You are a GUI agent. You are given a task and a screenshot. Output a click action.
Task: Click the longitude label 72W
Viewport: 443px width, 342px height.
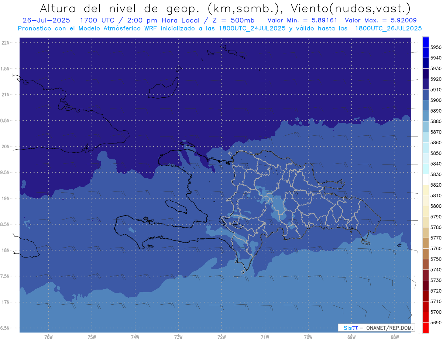(221, 337)
